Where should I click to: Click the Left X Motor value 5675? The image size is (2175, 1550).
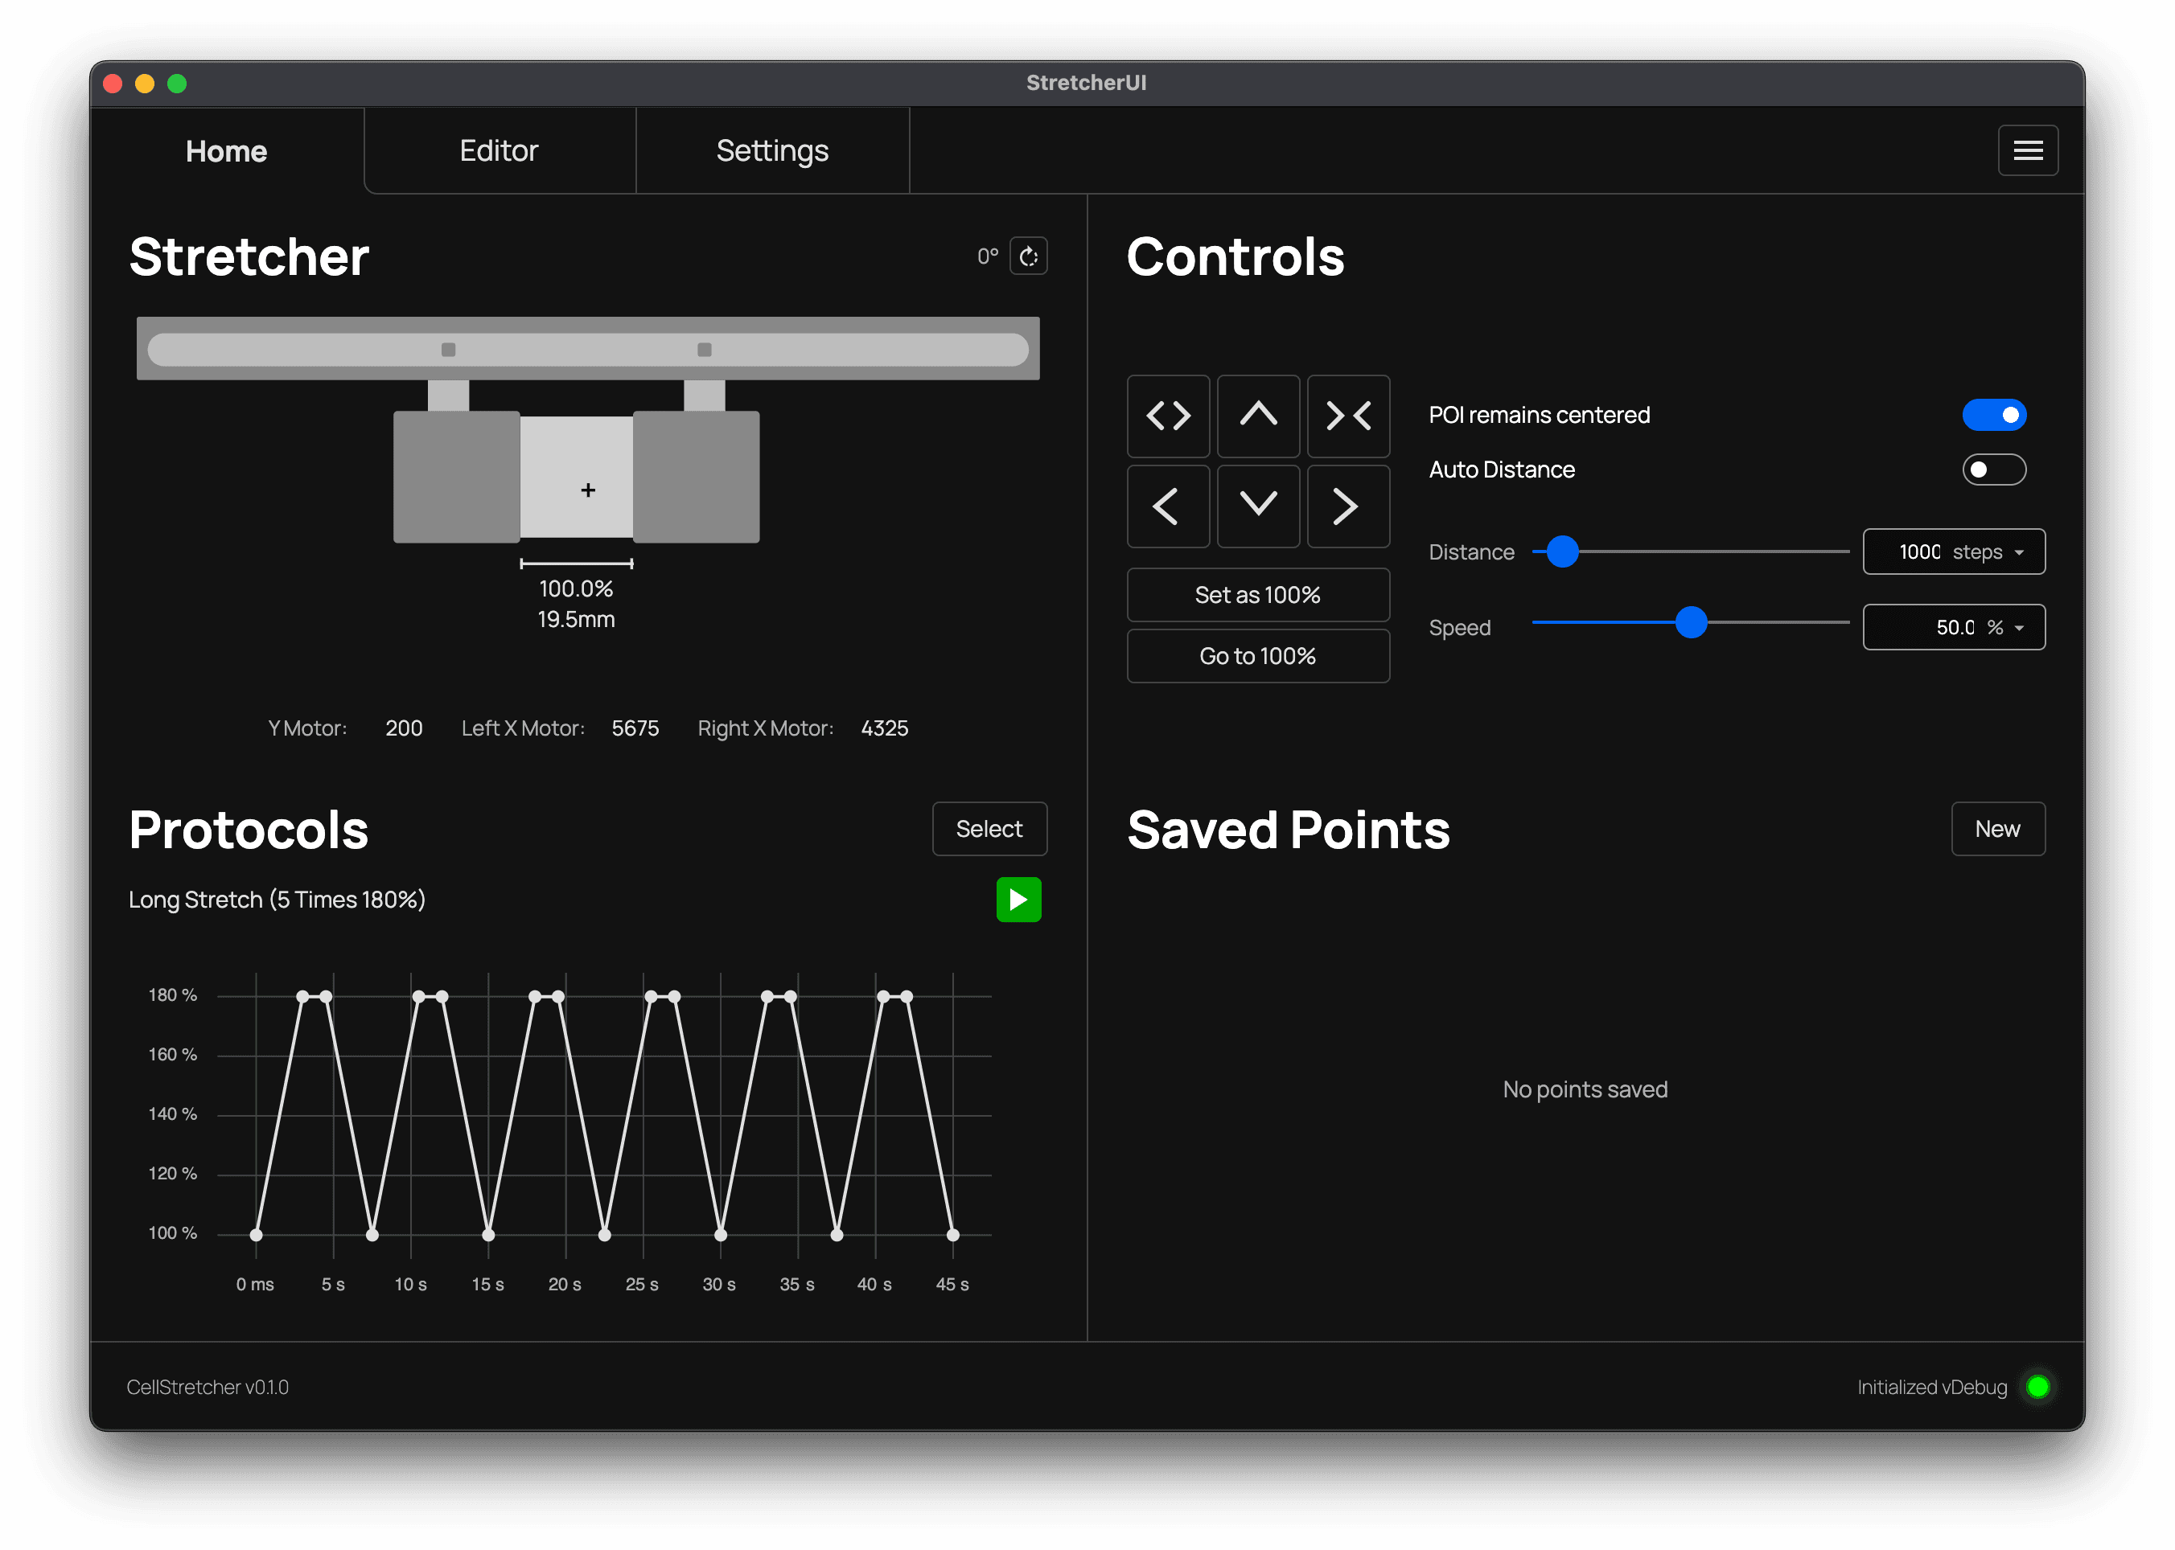635,728
